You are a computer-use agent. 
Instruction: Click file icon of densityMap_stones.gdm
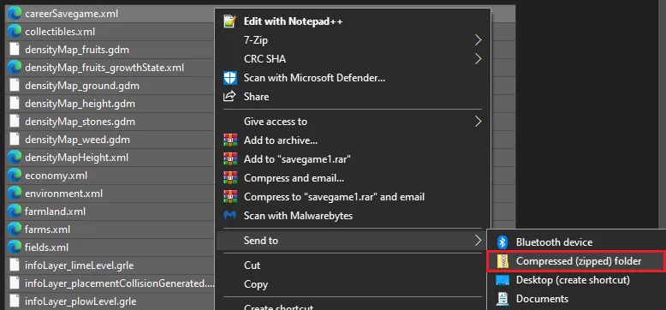[15, 122]
